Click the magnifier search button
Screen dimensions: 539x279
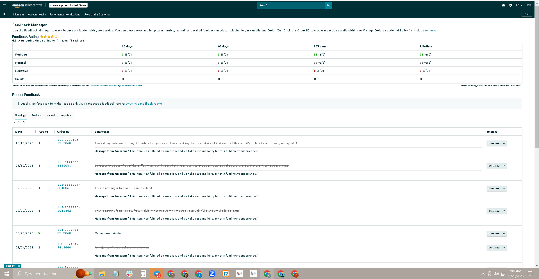(x=328, y=5)
